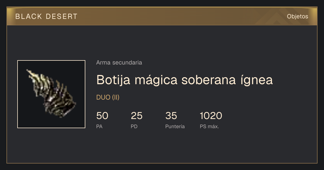Click the PA stat label
Image resolution: width=324 pixels, height=170 pixels.
99,126
